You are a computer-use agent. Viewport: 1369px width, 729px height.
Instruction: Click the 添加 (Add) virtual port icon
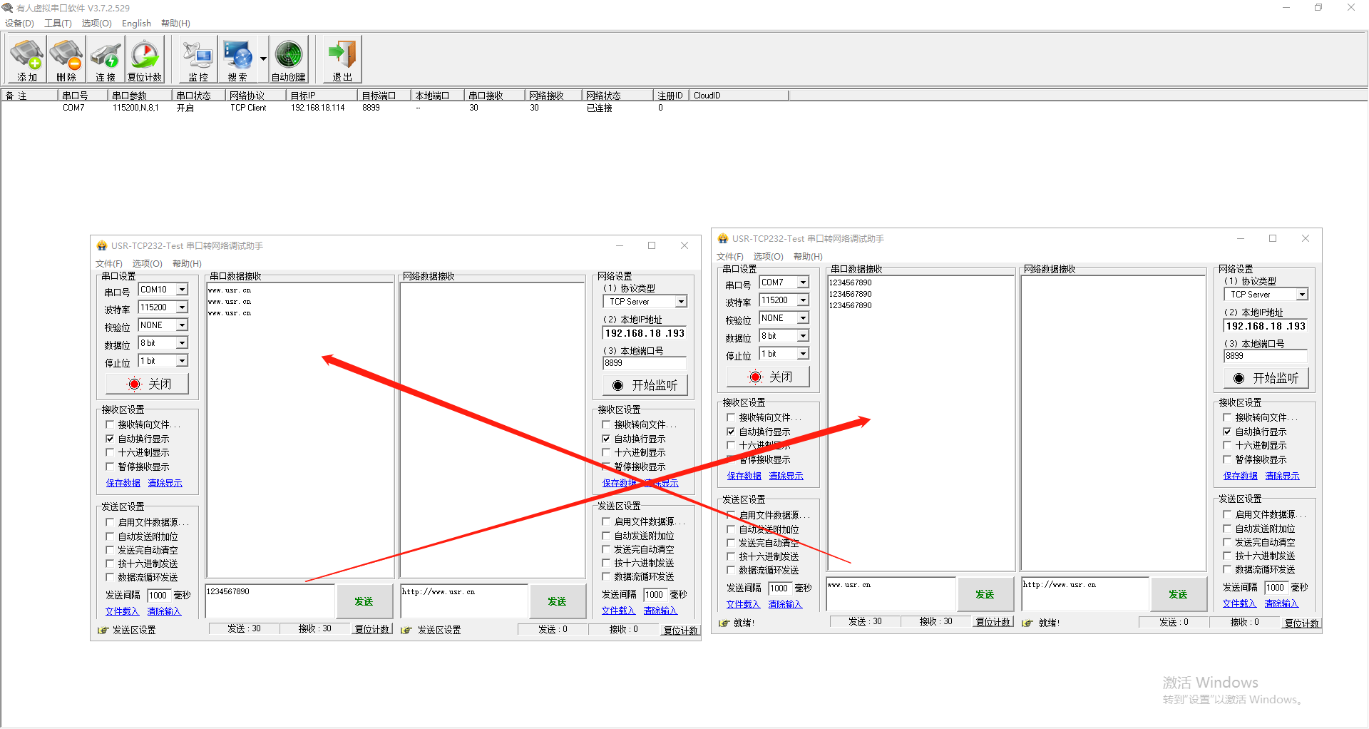(27, 60)
